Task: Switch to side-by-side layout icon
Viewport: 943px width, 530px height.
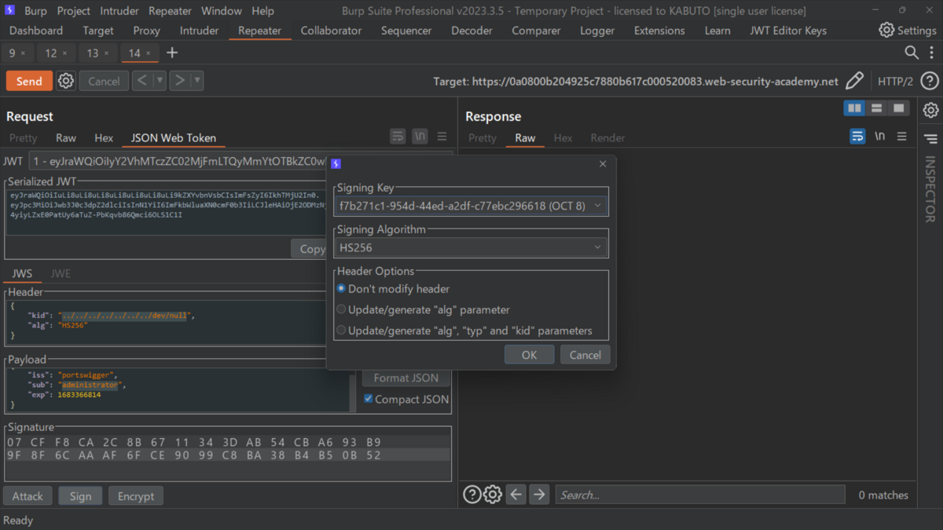Action: 854,108
